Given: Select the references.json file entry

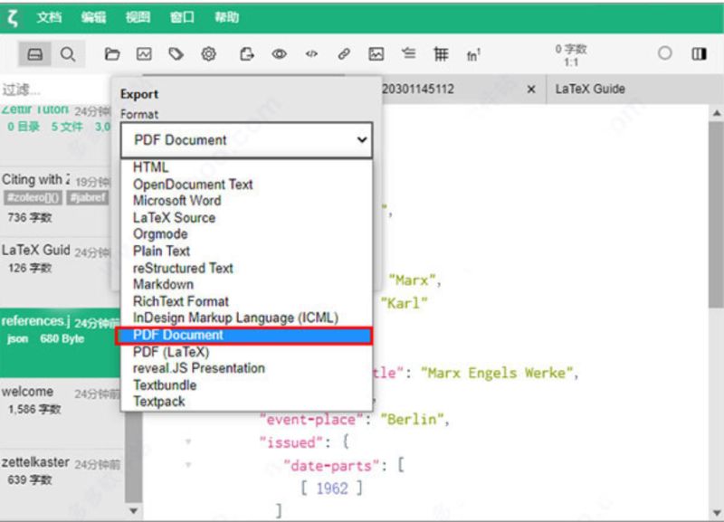Looking at the screenshot, I should pyautogui.click(x=59, y=343).
